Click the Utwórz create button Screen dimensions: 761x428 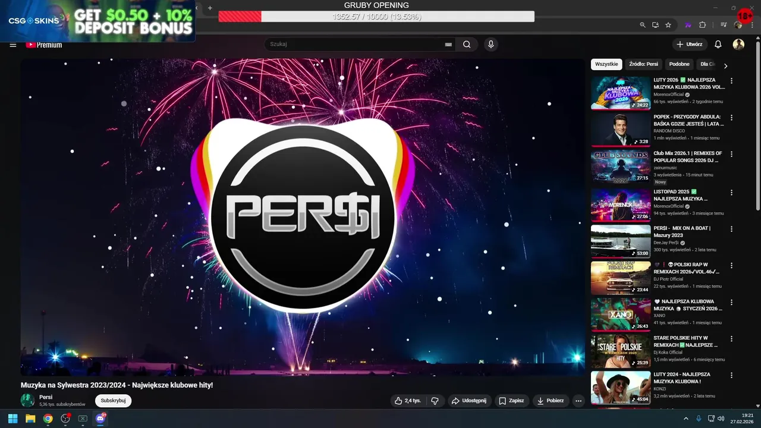pos(690,45)
